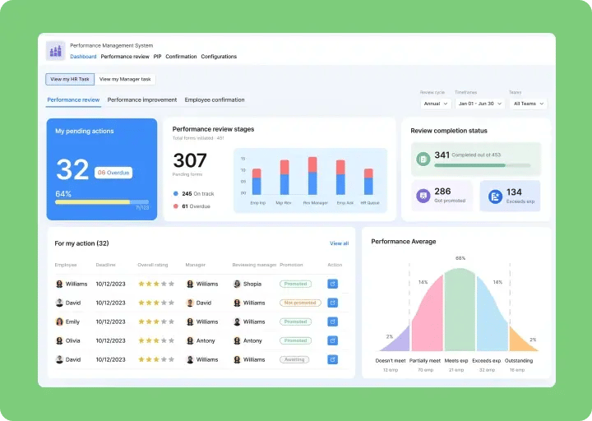The height and width of the screenshot is (421, 592).
Task: Click the Deadline column header
Action: 106,265
